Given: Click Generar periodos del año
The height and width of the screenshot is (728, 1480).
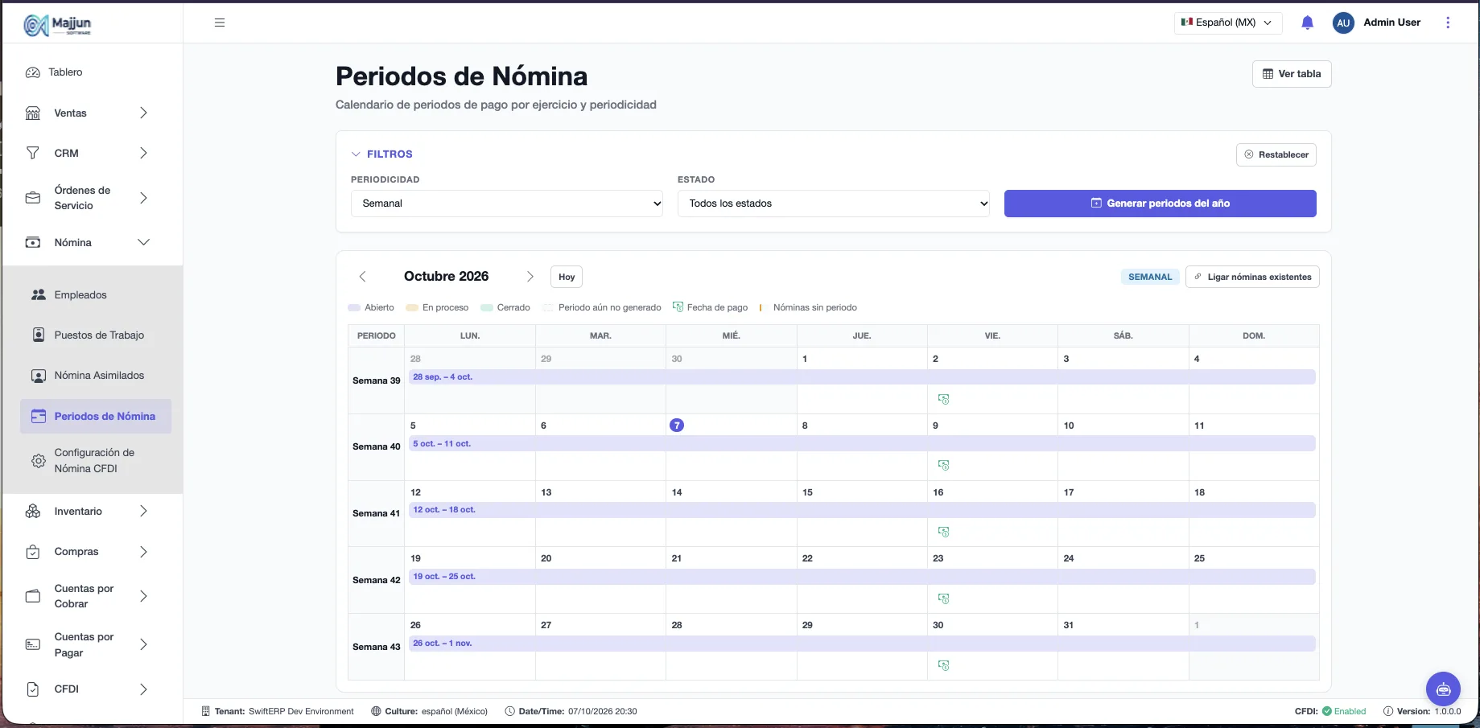Looking at the screenshot, I should click(1160, 204).
